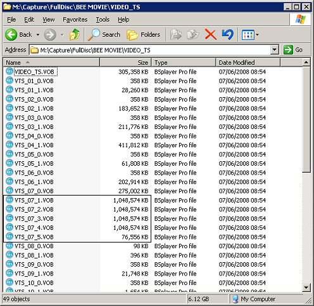Image resolution: width=314 pixels, height=306 pixels.
Task: Sort by the Name column header
Action: (x=51, y=63)
